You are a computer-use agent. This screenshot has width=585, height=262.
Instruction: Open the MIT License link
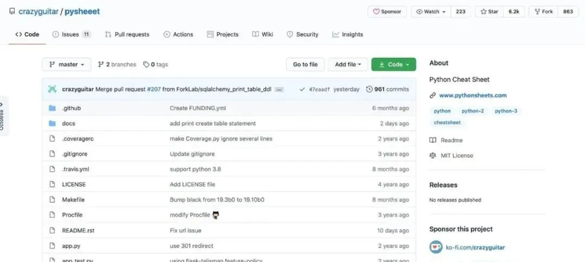(x=451, y=156)
